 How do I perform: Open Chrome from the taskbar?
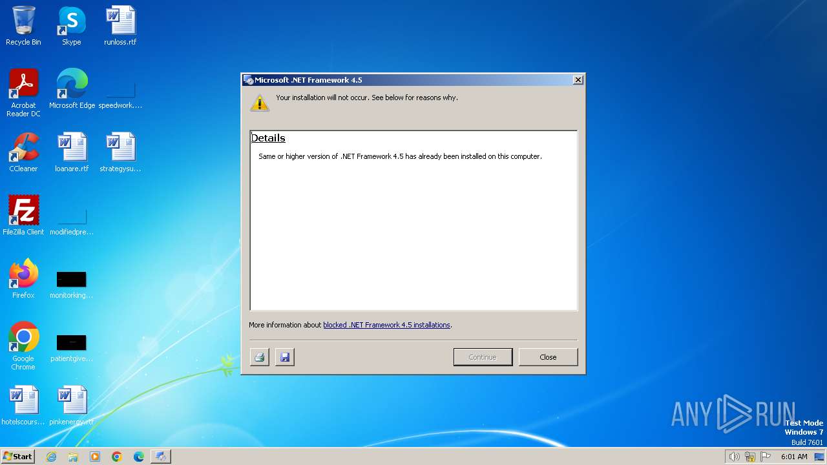(117, 457)
